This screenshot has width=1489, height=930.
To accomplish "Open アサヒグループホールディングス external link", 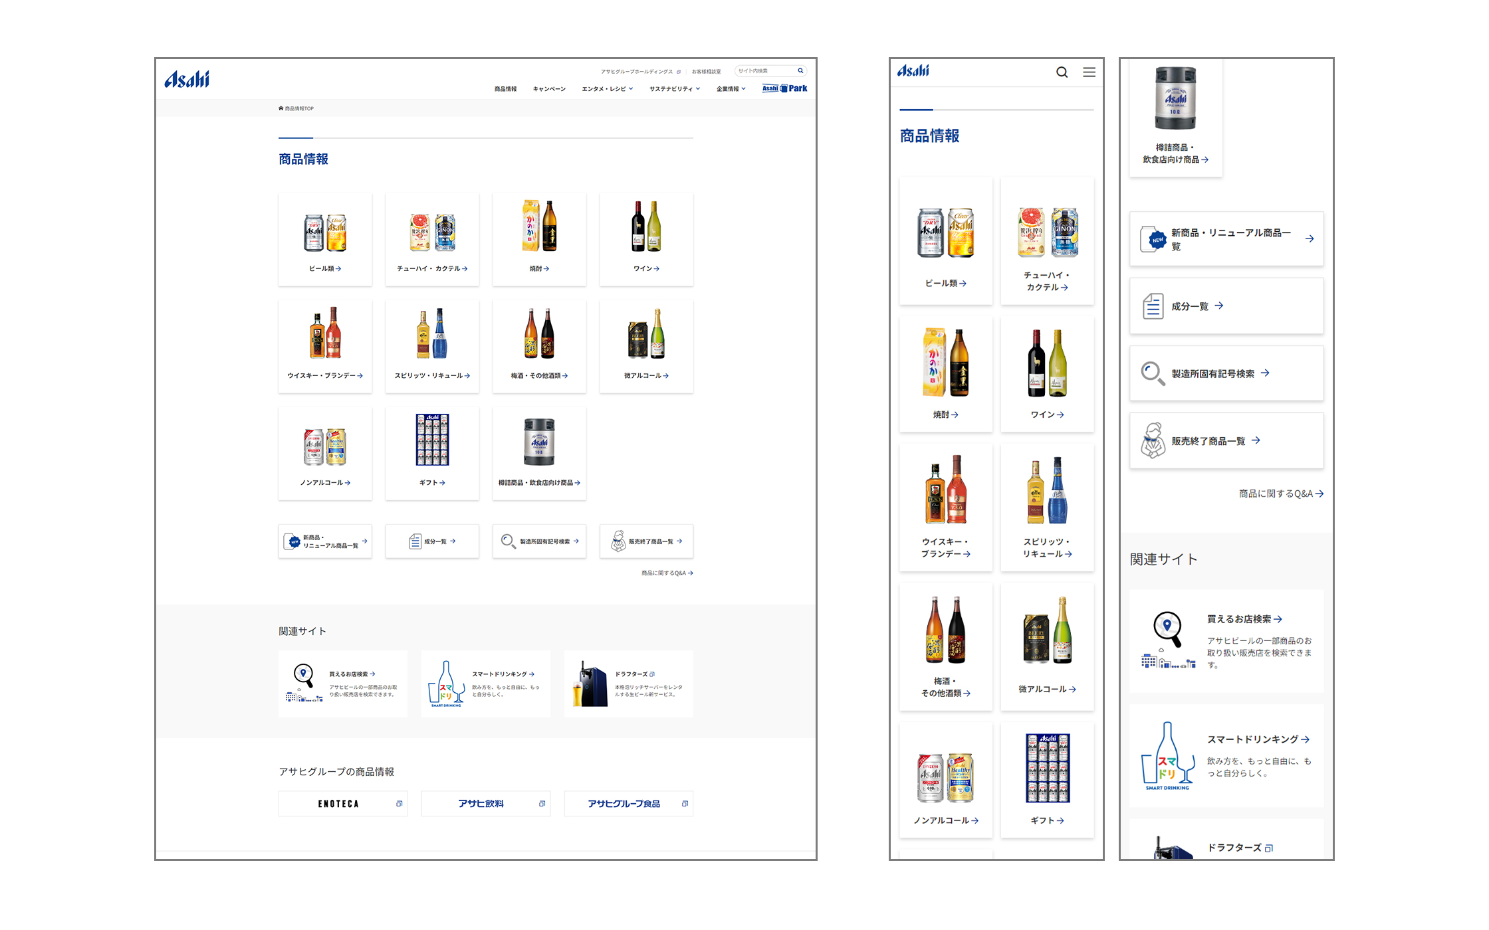I will tap(640, 71).
